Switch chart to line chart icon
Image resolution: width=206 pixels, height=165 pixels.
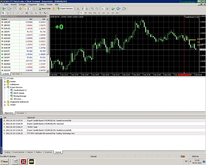87,9
